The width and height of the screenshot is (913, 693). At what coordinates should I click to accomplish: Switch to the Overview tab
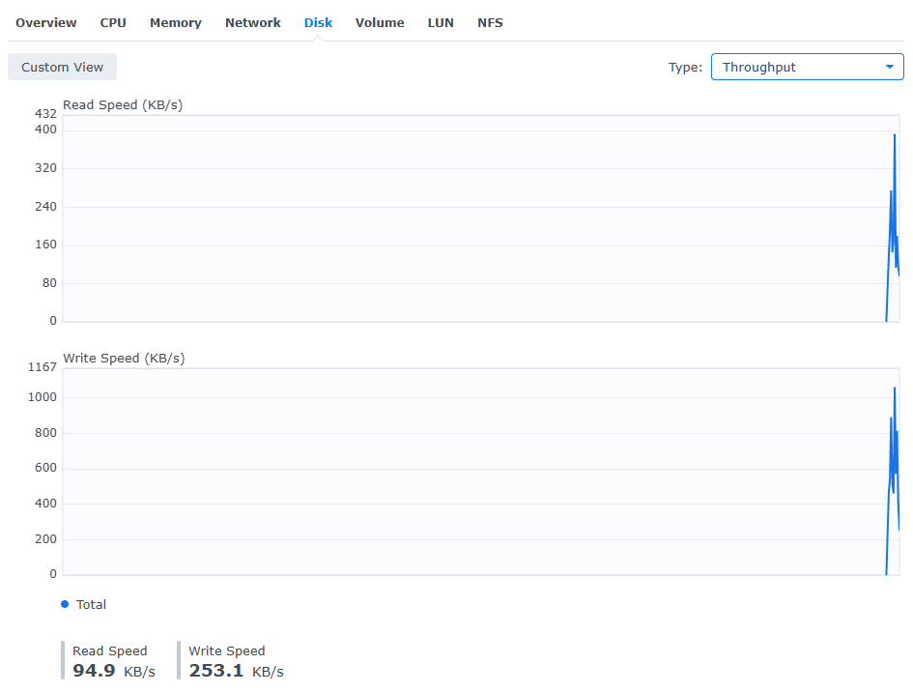coord(46,22)
